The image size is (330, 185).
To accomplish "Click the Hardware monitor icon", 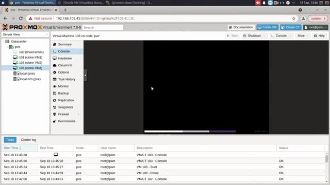I will tap(55, 58).
